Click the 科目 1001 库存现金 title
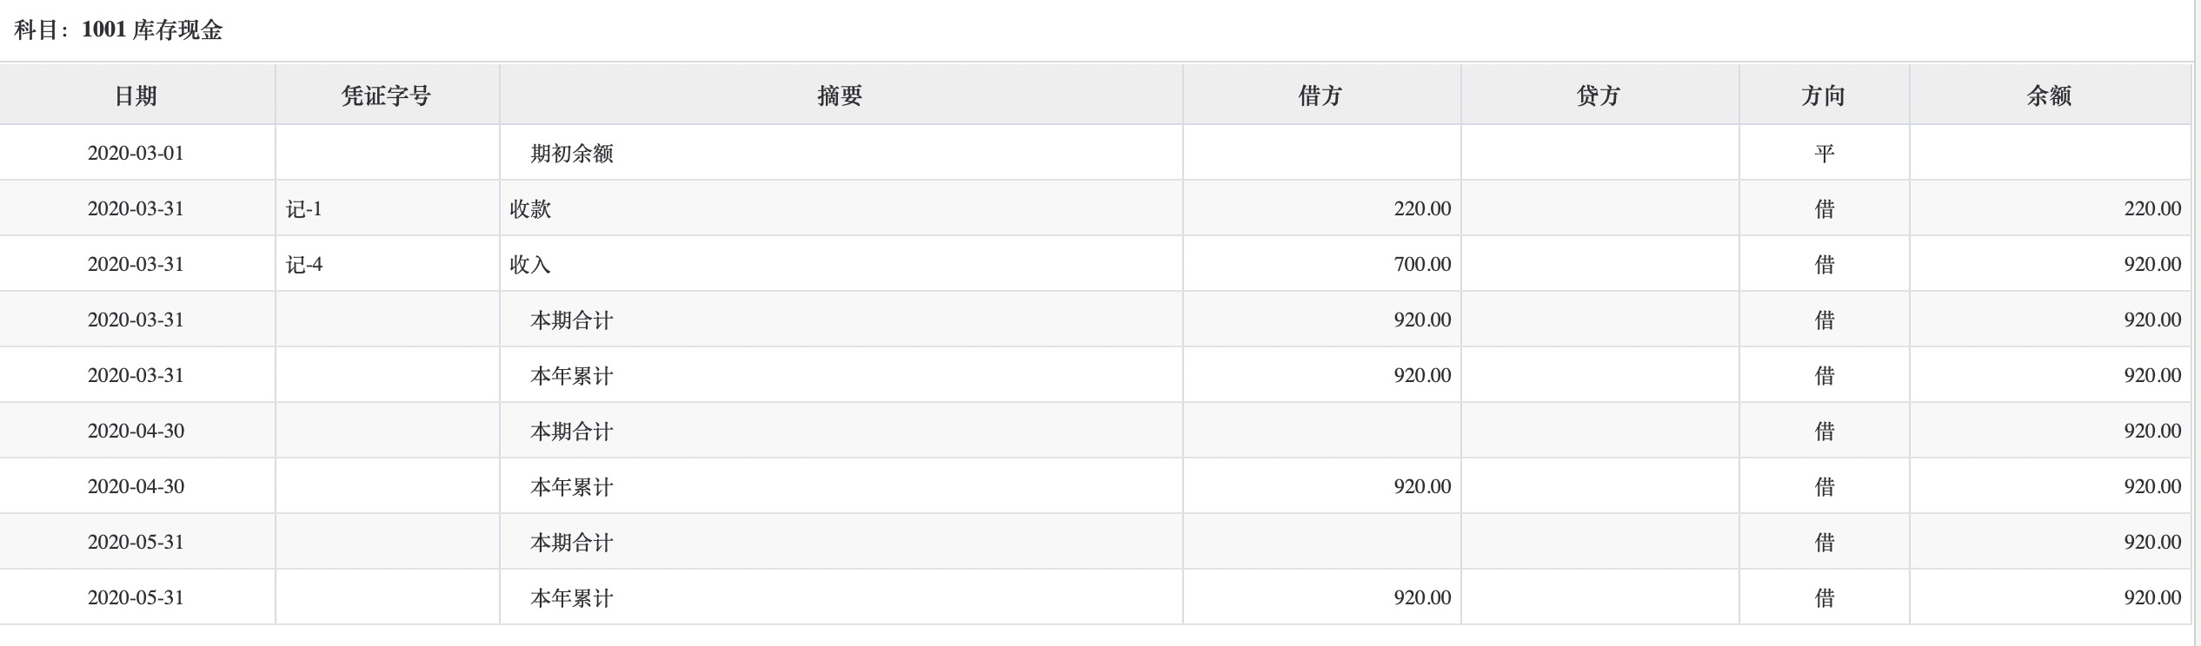Viewport: 2201px width, 646px height. click(x=118, y=30)
